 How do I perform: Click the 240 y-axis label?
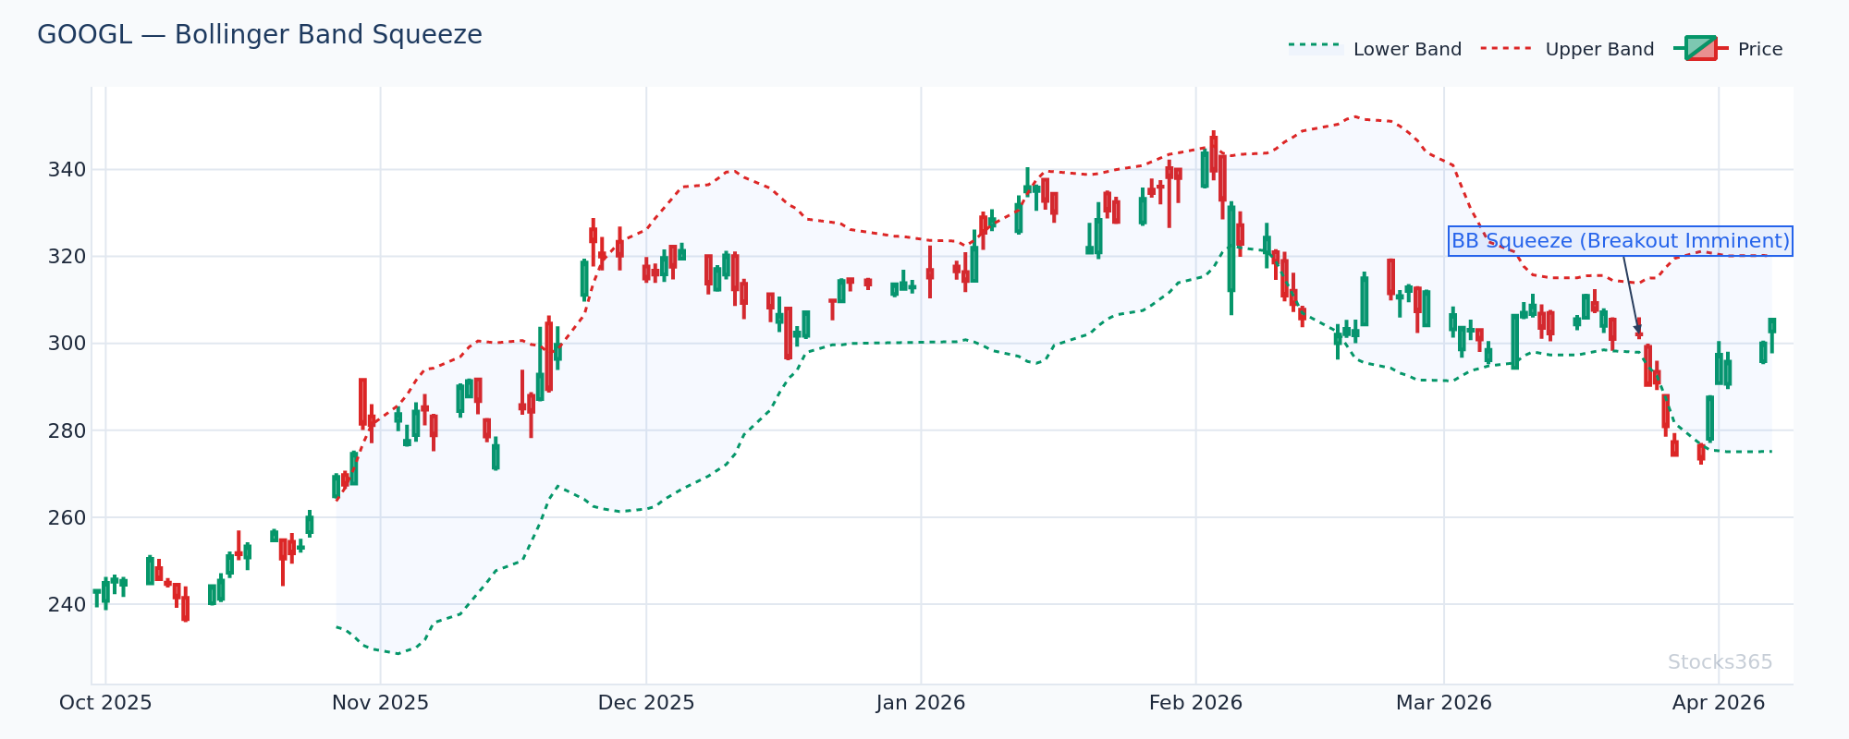(67, 604)
